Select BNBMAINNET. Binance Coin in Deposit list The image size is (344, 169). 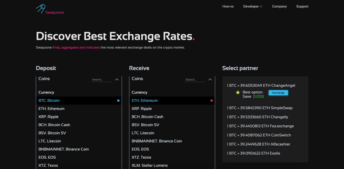coord(79,149)
